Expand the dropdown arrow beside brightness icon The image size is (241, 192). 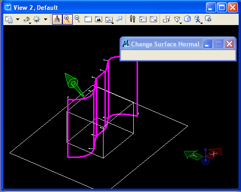pyautogui.click(x=45, y=19)
